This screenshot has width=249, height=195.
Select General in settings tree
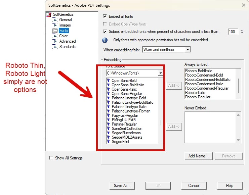(x=66, y=20)
